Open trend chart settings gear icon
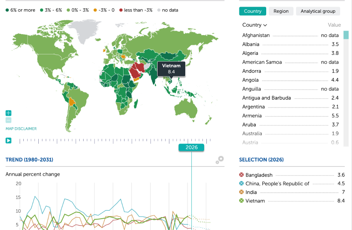This screenshot has width=352, height=230. [220, 160]
